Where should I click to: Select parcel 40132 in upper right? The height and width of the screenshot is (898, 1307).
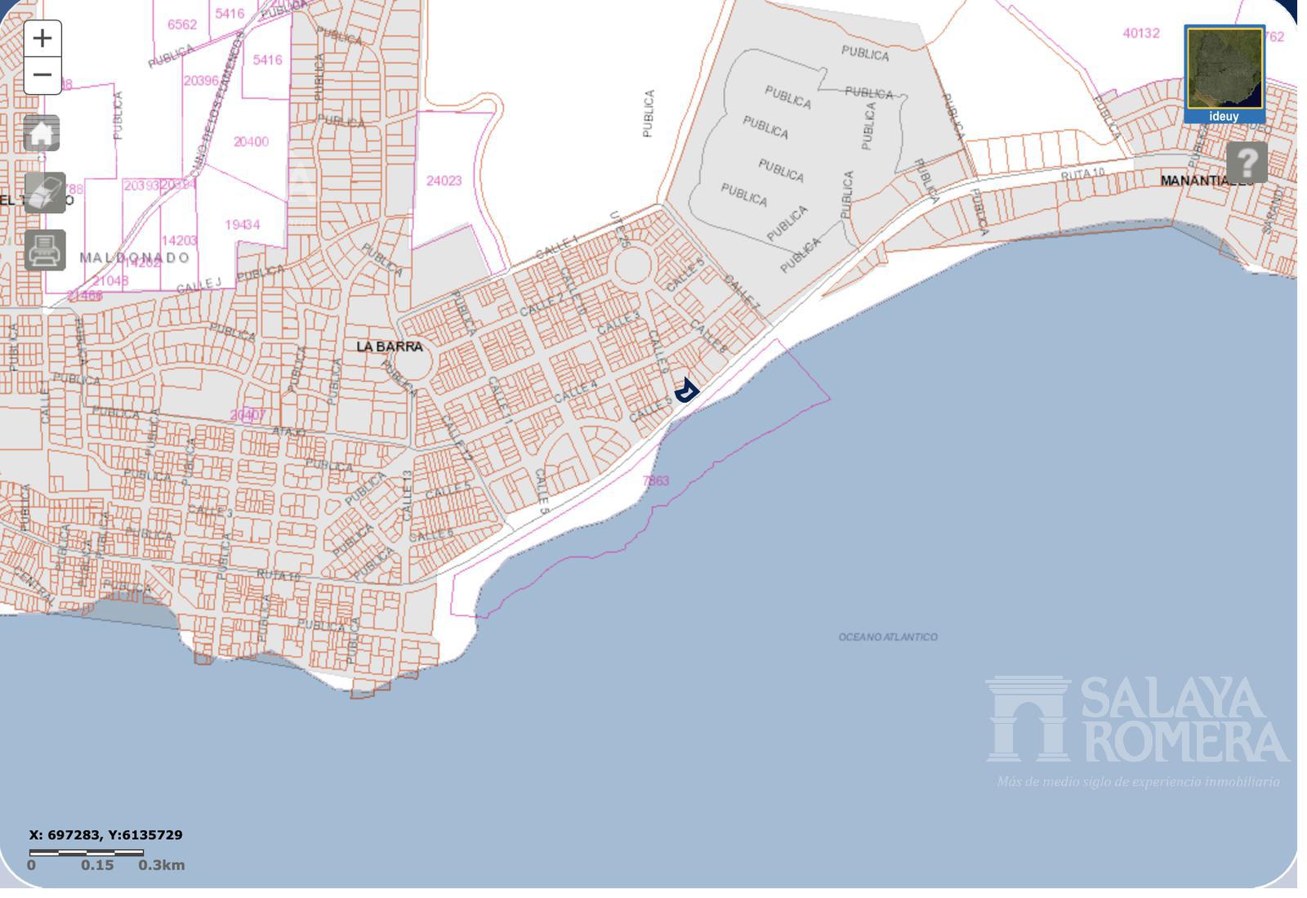(x=1141, y=34)
